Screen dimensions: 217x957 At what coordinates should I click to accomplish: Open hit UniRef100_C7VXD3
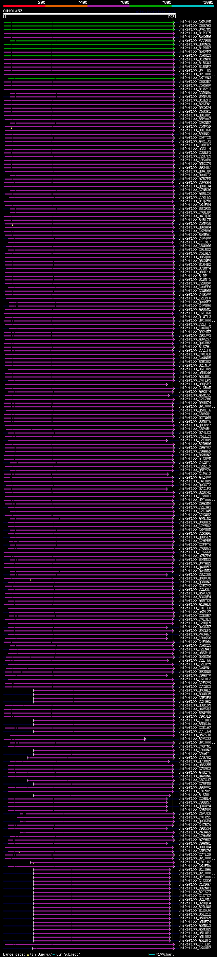[195, 496]
